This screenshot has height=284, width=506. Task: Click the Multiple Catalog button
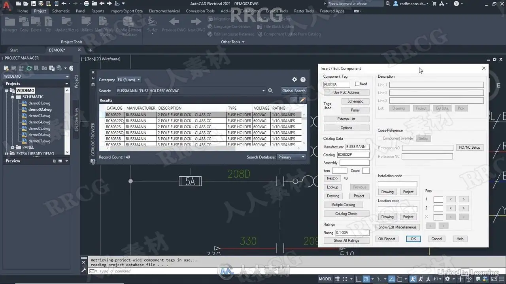point(343,205)
